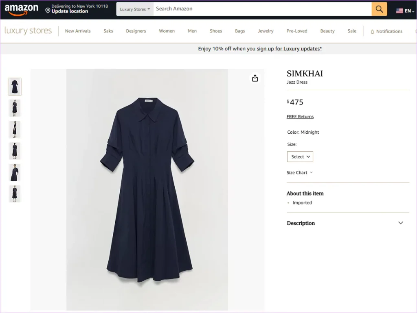Select the fifth thumbnail close-up of model
The height and width of the screenshot is (313, 417).
pos(15,172)
